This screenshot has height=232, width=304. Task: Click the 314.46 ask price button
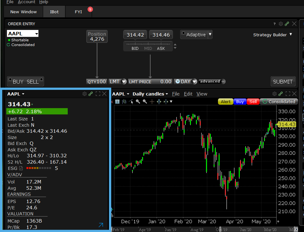tap(161, 35)
